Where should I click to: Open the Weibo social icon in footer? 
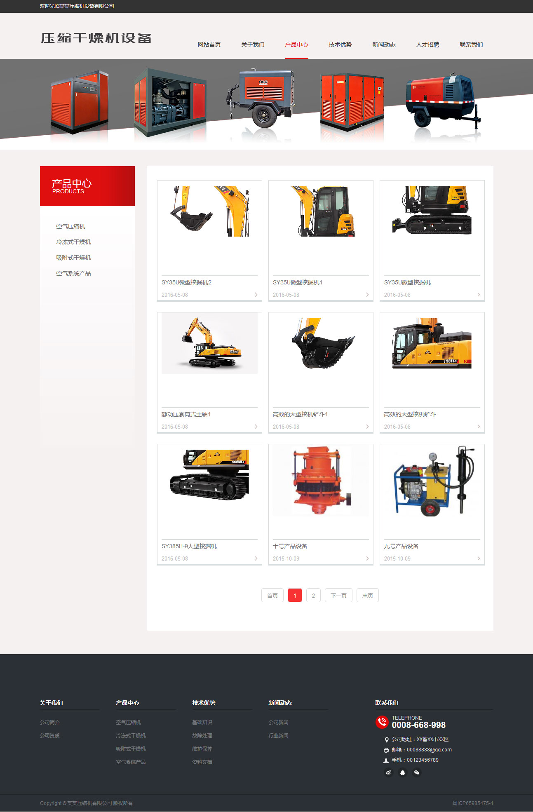click(x=388, y=772)
